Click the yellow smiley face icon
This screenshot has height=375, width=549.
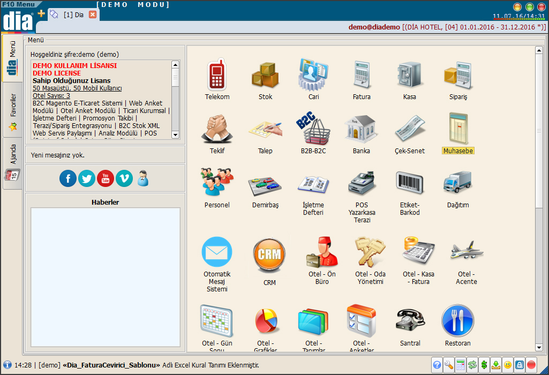pos(508,365)
